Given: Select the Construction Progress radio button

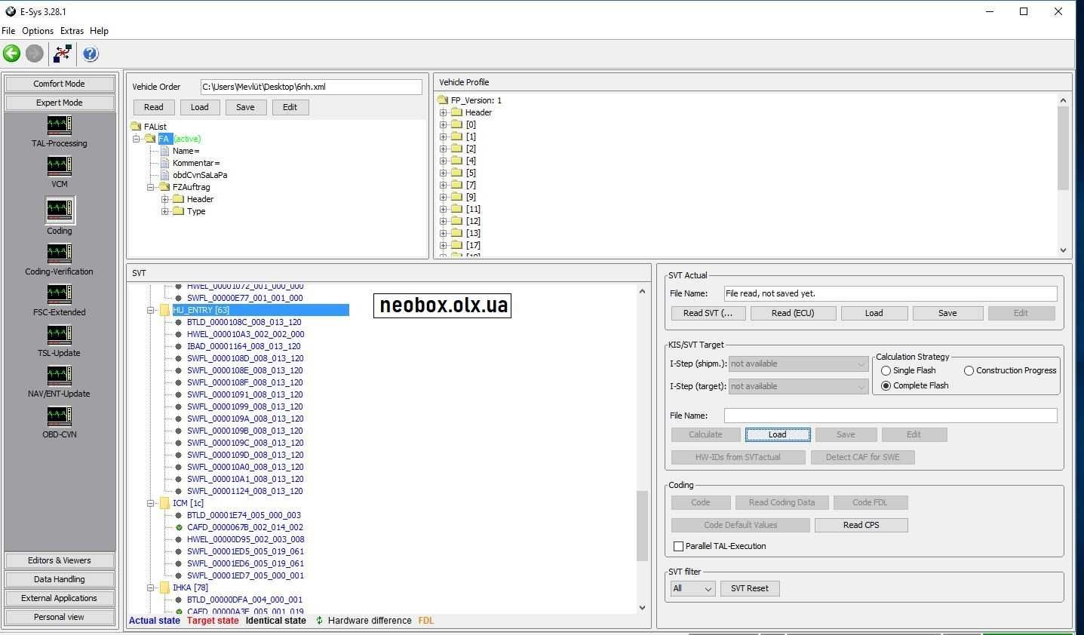Looking at the screenshot, I should click(x=969, y=370).
